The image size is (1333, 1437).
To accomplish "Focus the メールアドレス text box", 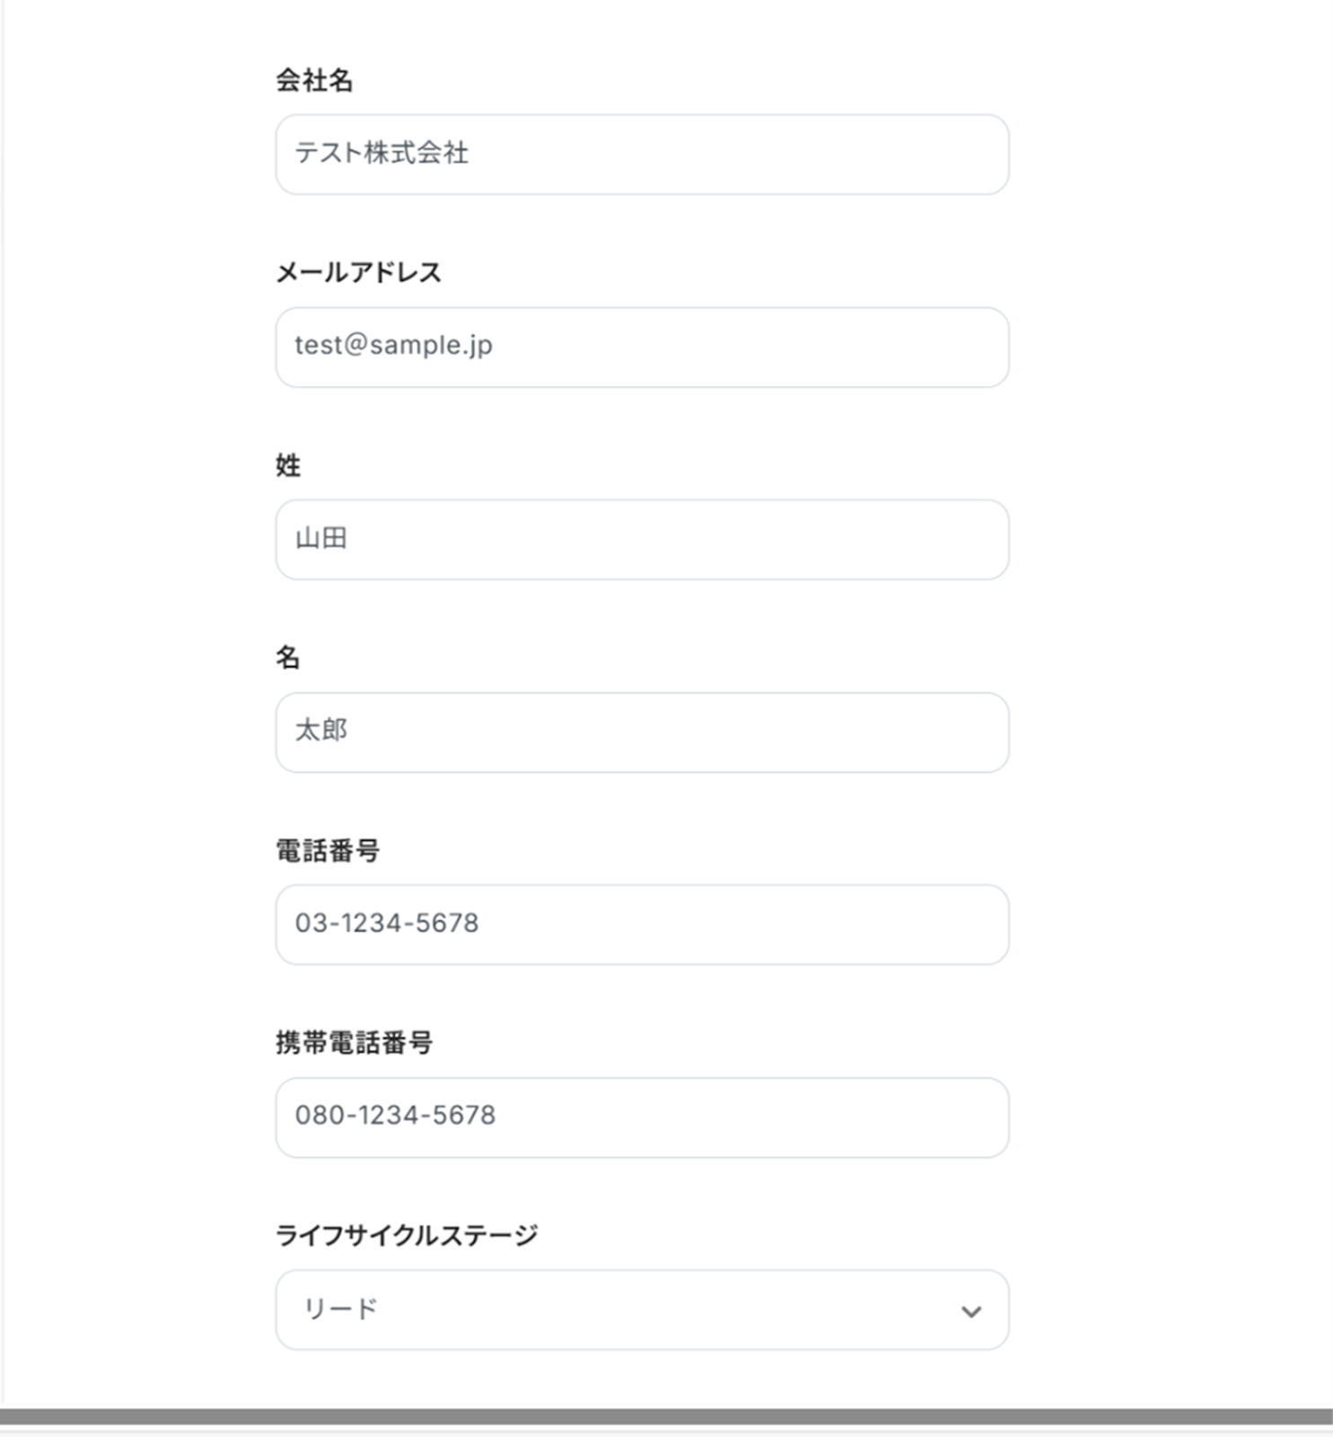I will point(642,348).
